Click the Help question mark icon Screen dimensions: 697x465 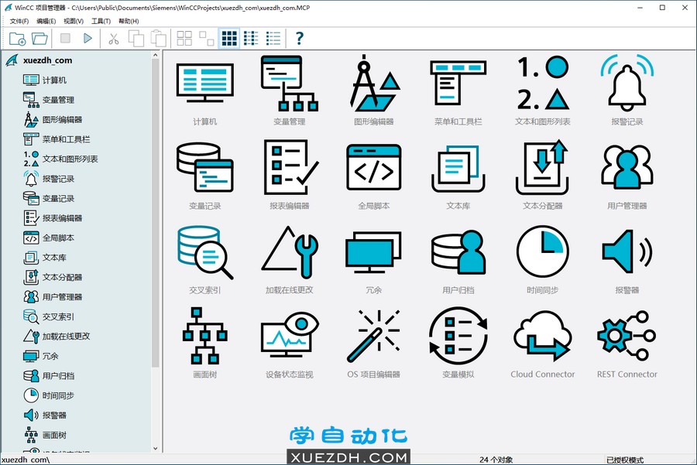coord(300,39)
